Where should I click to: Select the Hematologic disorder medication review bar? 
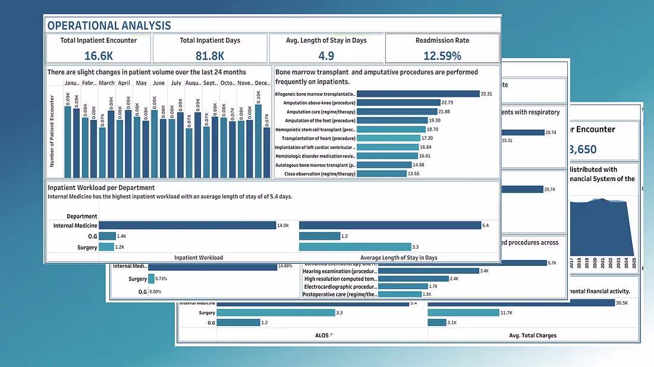click(x=387, y=156)
